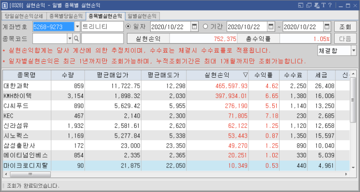Click the sort triangle in 실현손익 header
The image size is (360, 192).
[x=246, y=75]
